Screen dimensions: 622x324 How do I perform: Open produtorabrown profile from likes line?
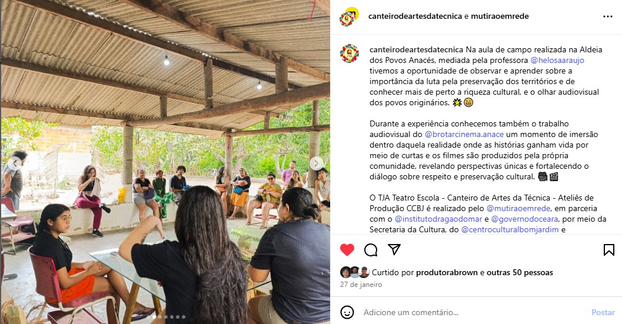(447, 272)
